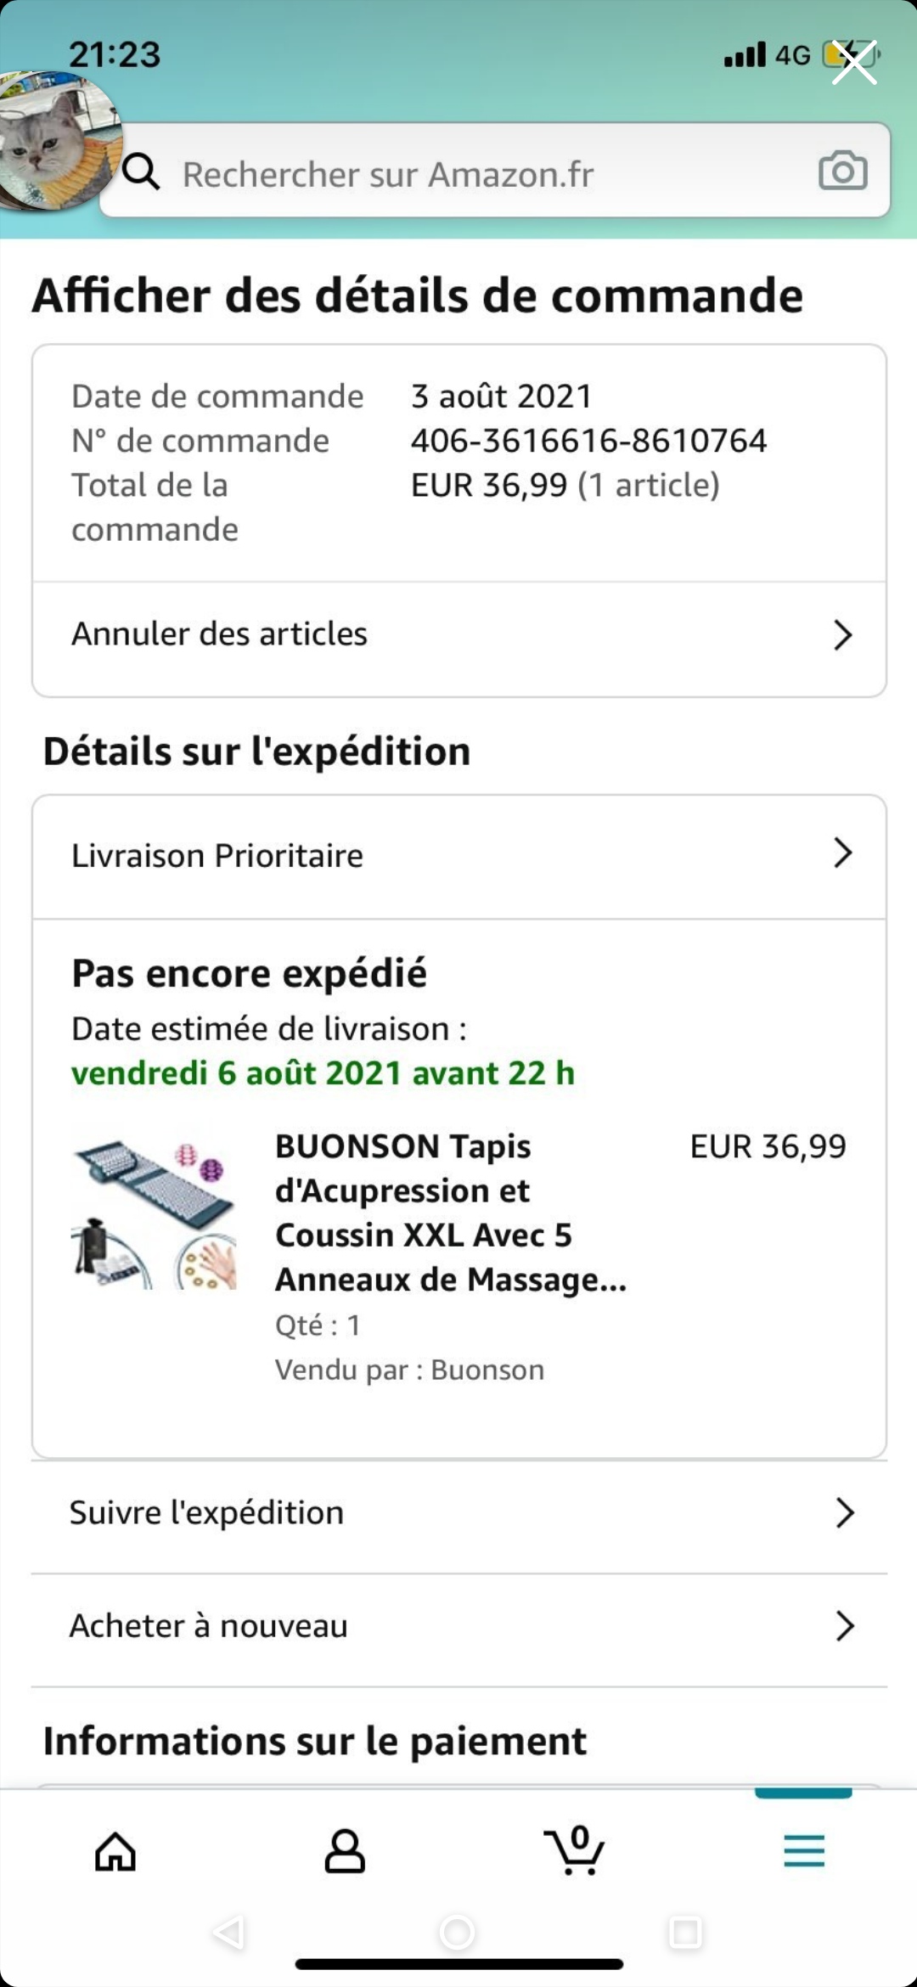The image size is (917, 1987).
Task: Go to Amazon home icon
Action: click(115, 1852)
